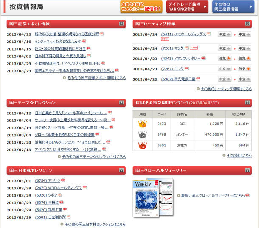Click the 約定件数 column header
Viewport: 259px width, 228px height.
(x=239, y=114)
